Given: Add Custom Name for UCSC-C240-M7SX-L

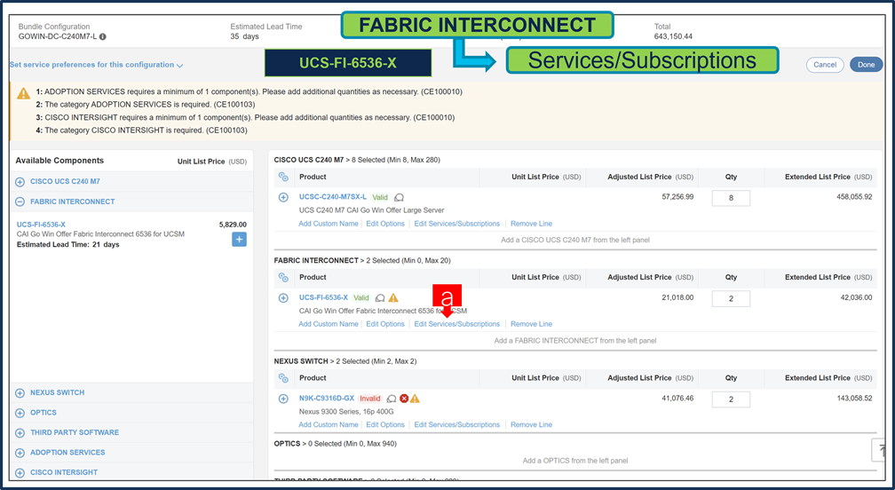Looking at the screenshot, I should click(329, 224).
